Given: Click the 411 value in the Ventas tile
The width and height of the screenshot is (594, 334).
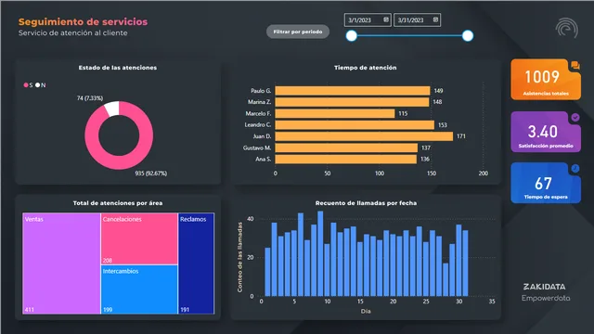Looking at the screenshot, I should (30, 310).
